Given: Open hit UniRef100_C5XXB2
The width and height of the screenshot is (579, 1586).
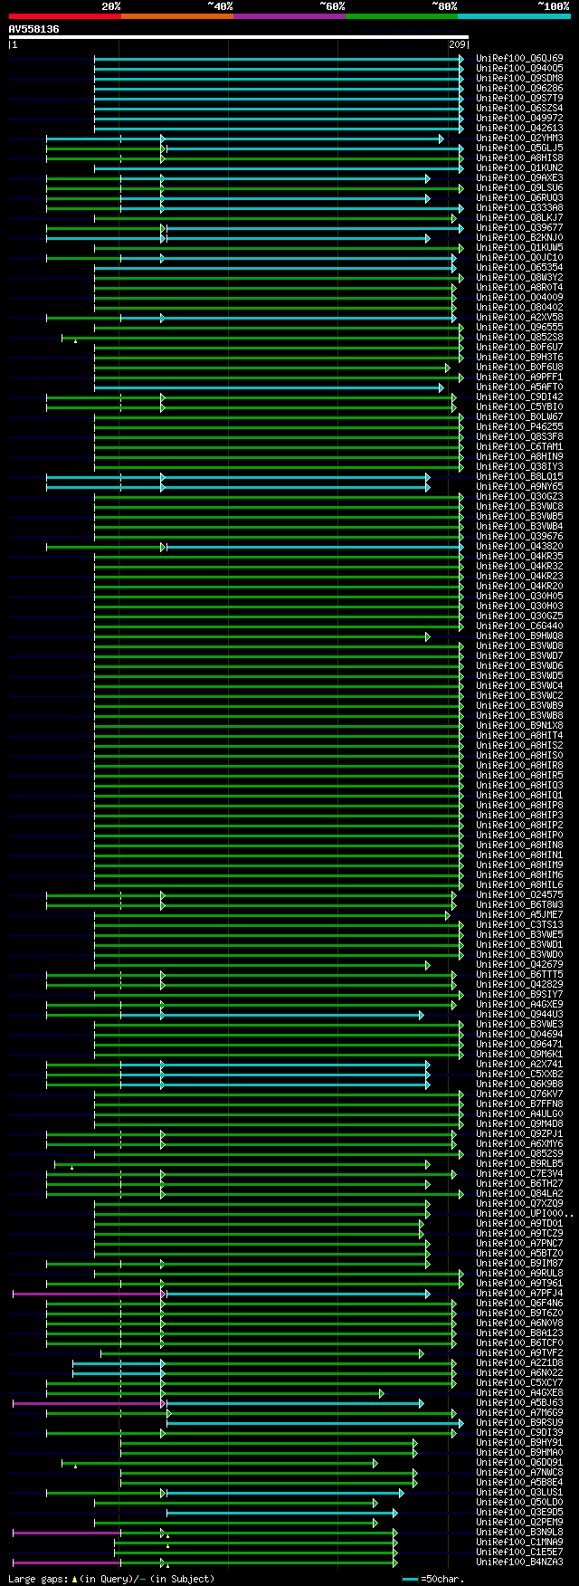Looking at the screenshot, I should (x=519, y=1074).
